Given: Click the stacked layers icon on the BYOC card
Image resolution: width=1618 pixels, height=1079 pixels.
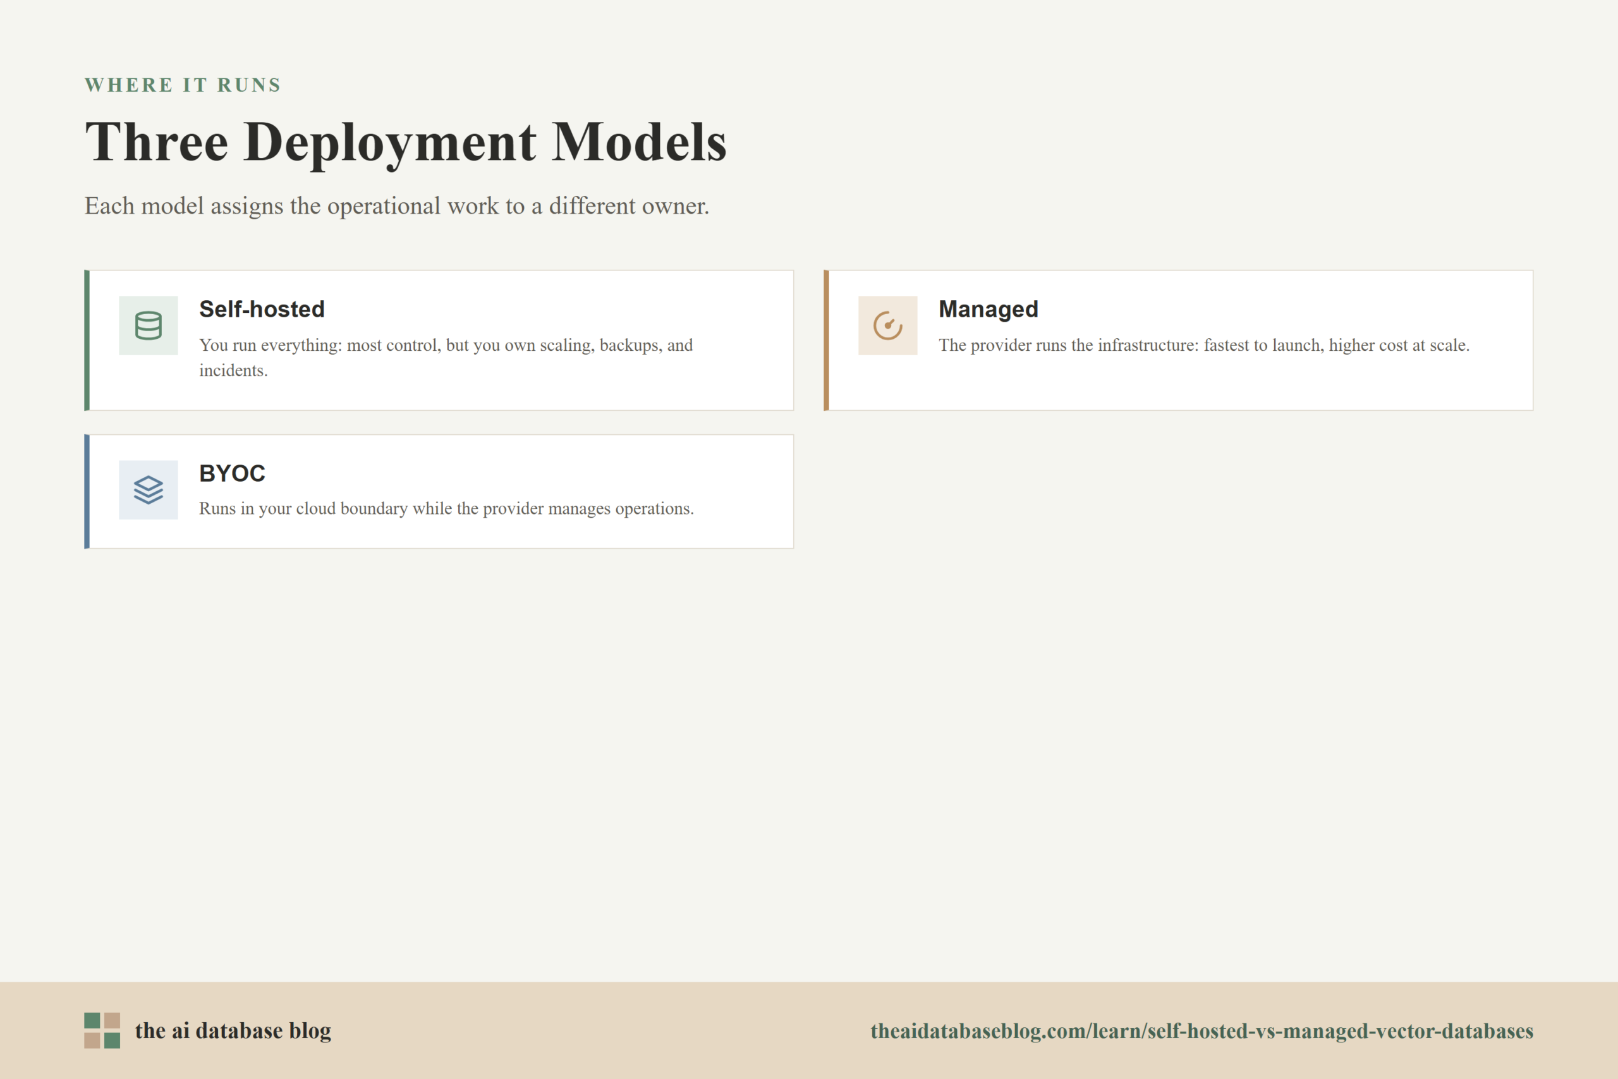Looking at the screenshot, I should (148, 490).
